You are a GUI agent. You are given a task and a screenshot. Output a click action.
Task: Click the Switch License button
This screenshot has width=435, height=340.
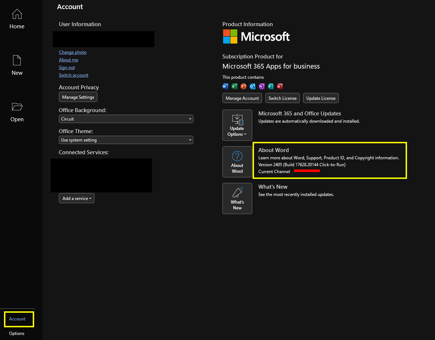click(x=282, y=98)
